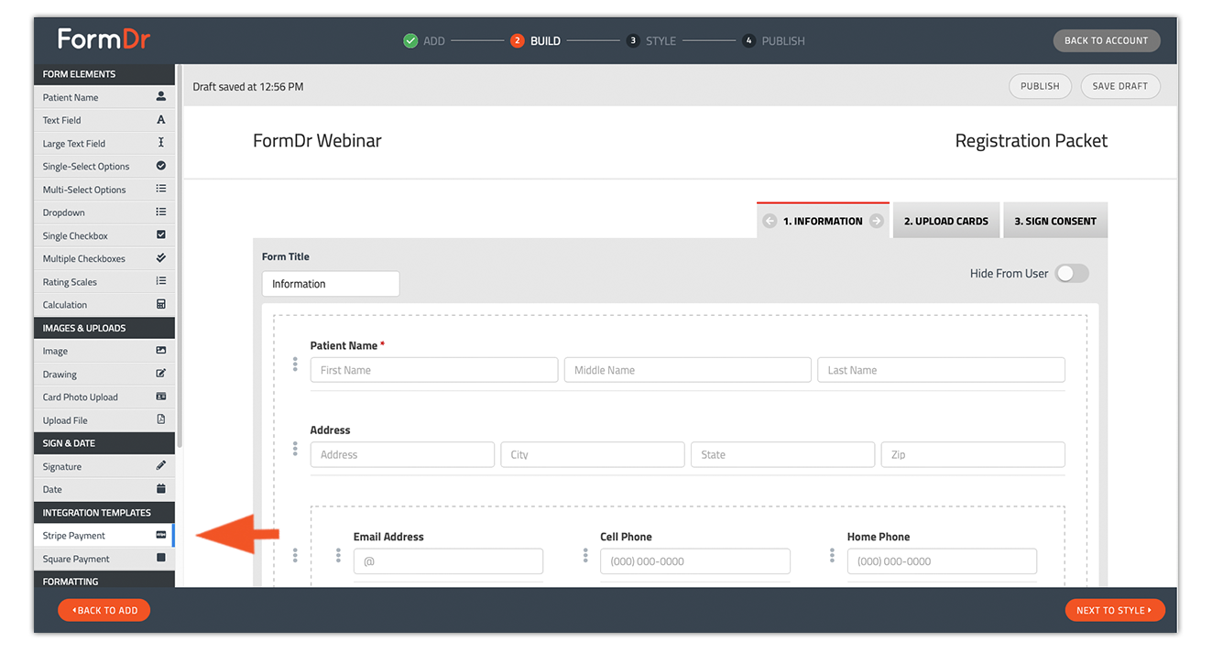Click the First Name input
The width and height of the screenshot is (1212, 653).
434,370
